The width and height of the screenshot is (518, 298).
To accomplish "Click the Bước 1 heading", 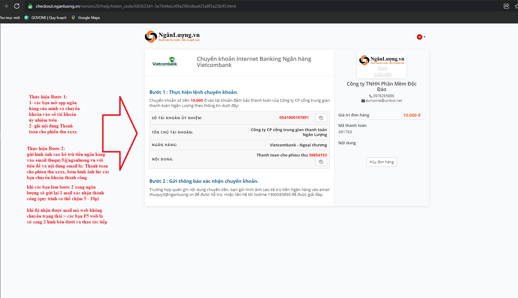I will 194,92.
